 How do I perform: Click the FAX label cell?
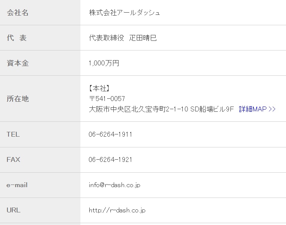click(40, 160)
